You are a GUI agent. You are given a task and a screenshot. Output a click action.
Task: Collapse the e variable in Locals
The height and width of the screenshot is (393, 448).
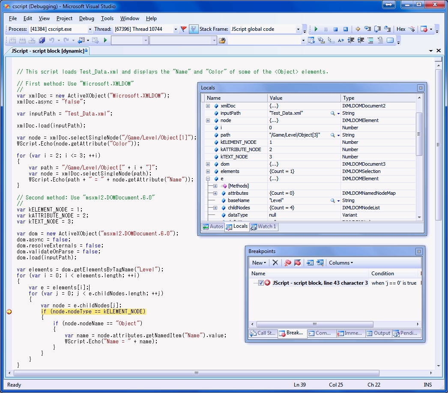(208, 179)
